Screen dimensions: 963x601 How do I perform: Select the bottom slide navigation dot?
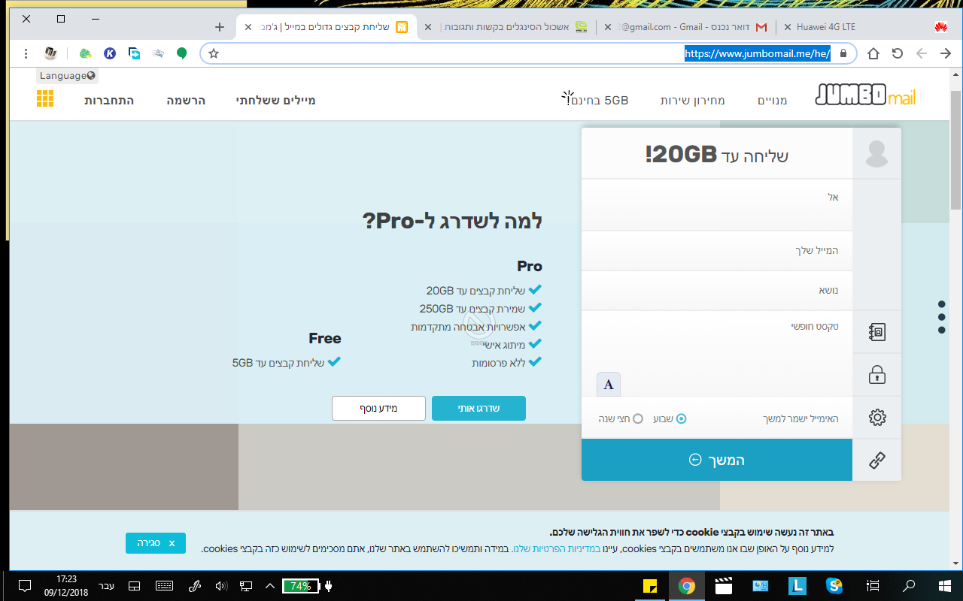point(941,330)
